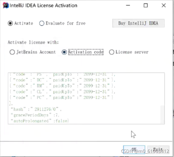Click the Exit button
This screenshot has width=174, height=157.
[158, 150]
